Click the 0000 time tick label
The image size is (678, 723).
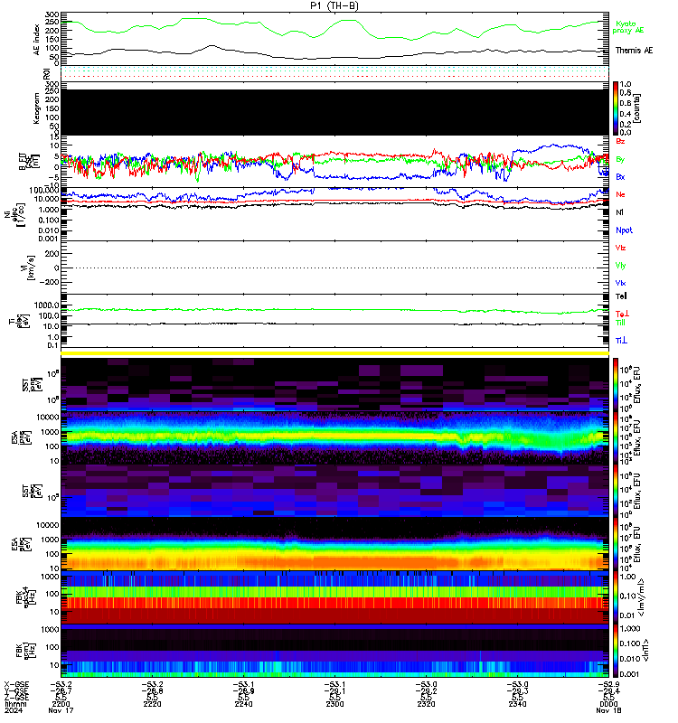click(x=608, y=704)
